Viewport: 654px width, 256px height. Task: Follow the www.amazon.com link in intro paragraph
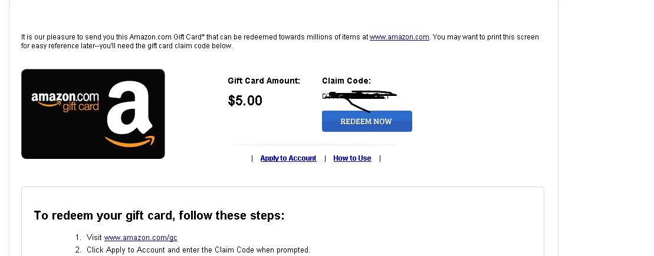(x=399, y=37)
